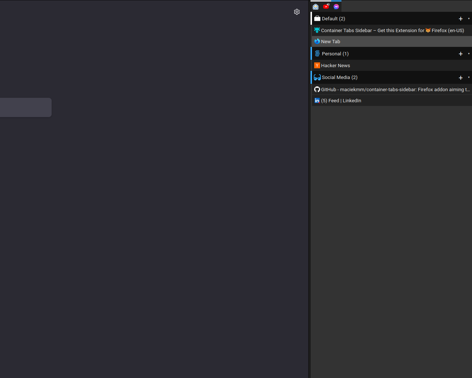Switch to the Hacker News tab
The image size is (472, 378).
(392, 65)
